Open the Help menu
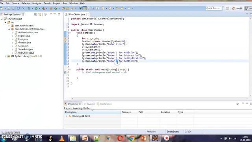 tap(82, 3)
